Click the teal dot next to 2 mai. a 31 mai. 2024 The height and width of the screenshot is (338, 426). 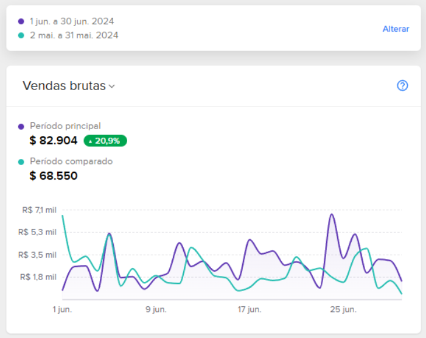pyautogui.click(x=21, y=35)
